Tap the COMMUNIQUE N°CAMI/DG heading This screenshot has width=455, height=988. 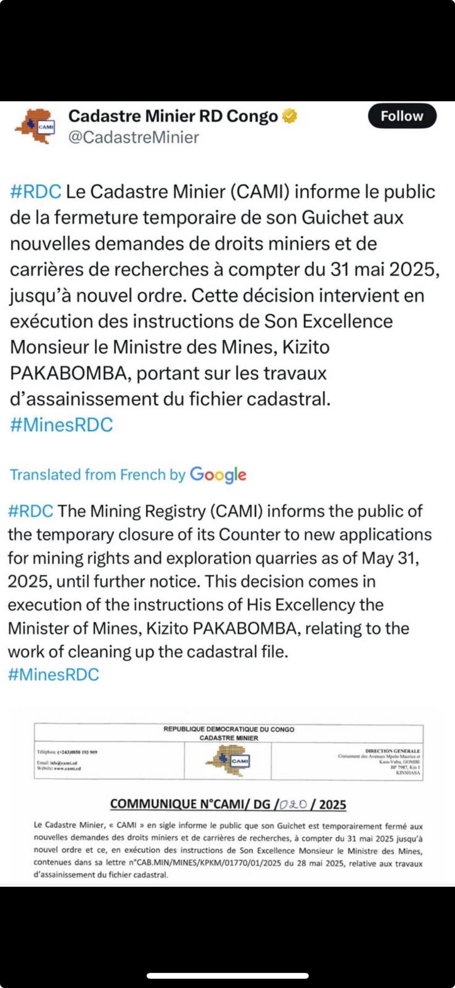pyautogui.click(x=228, y=804)
